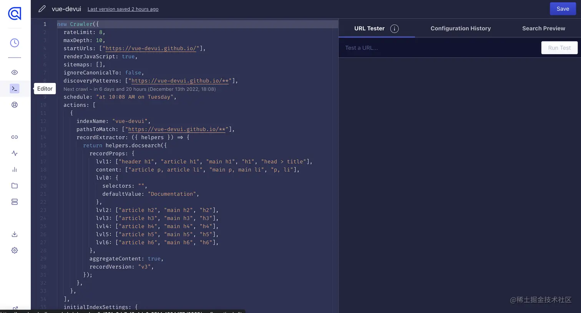Click the content selectors line
This screenshot has height=313, width=581.
pos(198,169)
